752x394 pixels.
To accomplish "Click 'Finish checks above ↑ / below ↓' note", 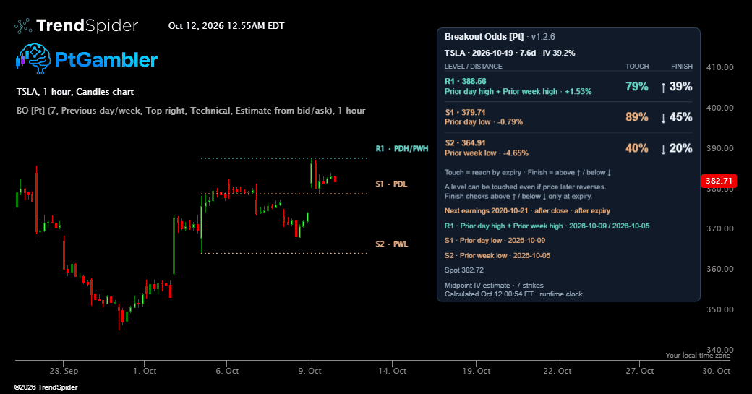I will click(518, 196).
